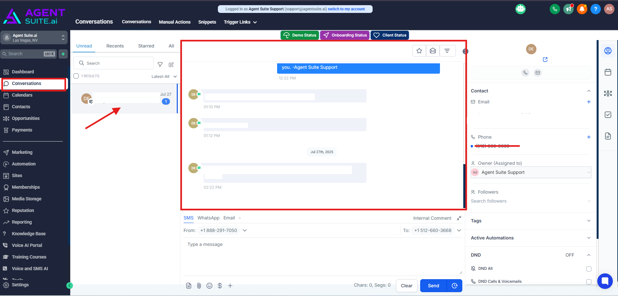Open notes document icon in right rail
This screenshot has height=296, width=618.
608,136
